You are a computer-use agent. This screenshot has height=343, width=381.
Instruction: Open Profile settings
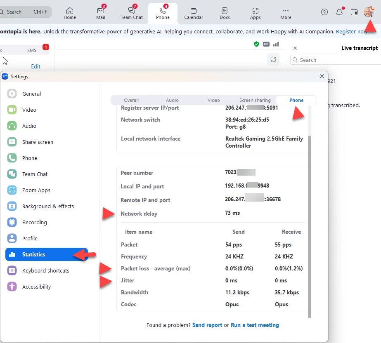pos(46,238)
